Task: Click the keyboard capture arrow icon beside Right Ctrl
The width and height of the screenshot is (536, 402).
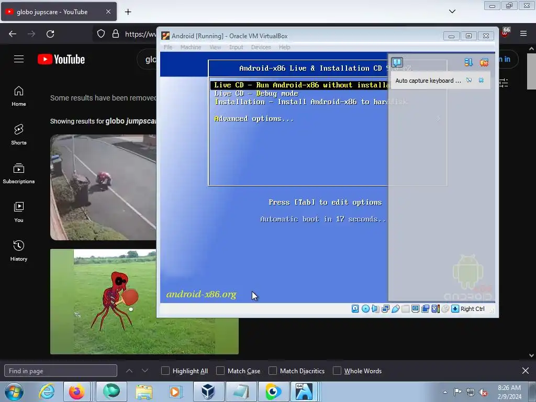Action: [x=455, y=309]
